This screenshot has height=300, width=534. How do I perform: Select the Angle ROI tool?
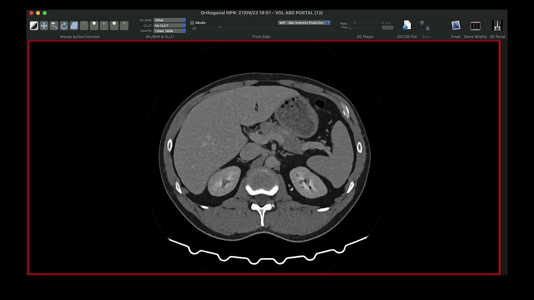coord(104,25)
